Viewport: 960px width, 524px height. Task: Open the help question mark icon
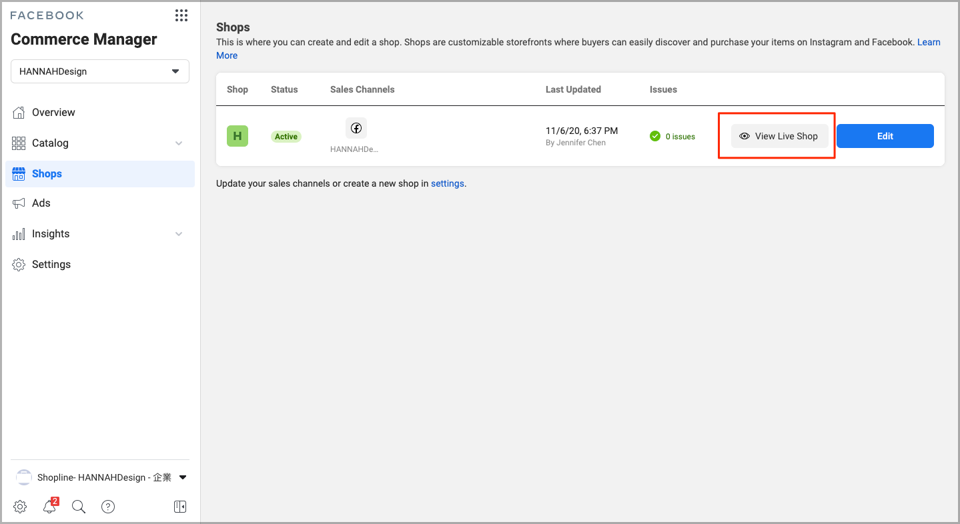click(x=108, y=507)
